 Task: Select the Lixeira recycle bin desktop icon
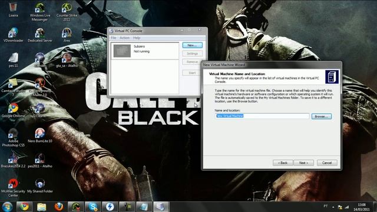coord(13,10)
